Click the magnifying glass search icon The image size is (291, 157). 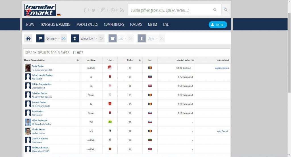215,10
